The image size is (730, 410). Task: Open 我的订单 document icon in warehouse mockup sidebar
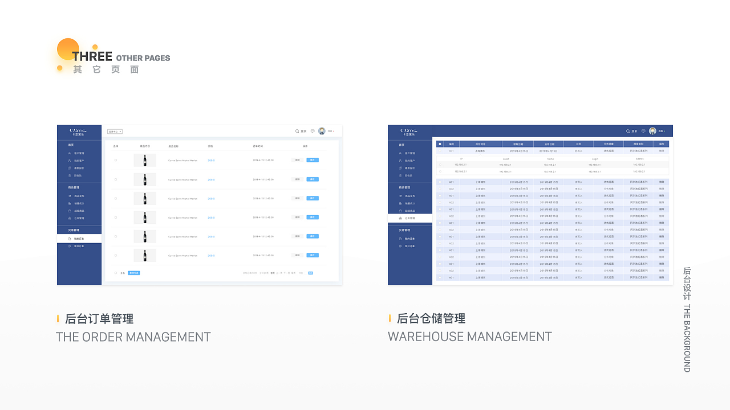pyautogui.click(x=400, y=239)
